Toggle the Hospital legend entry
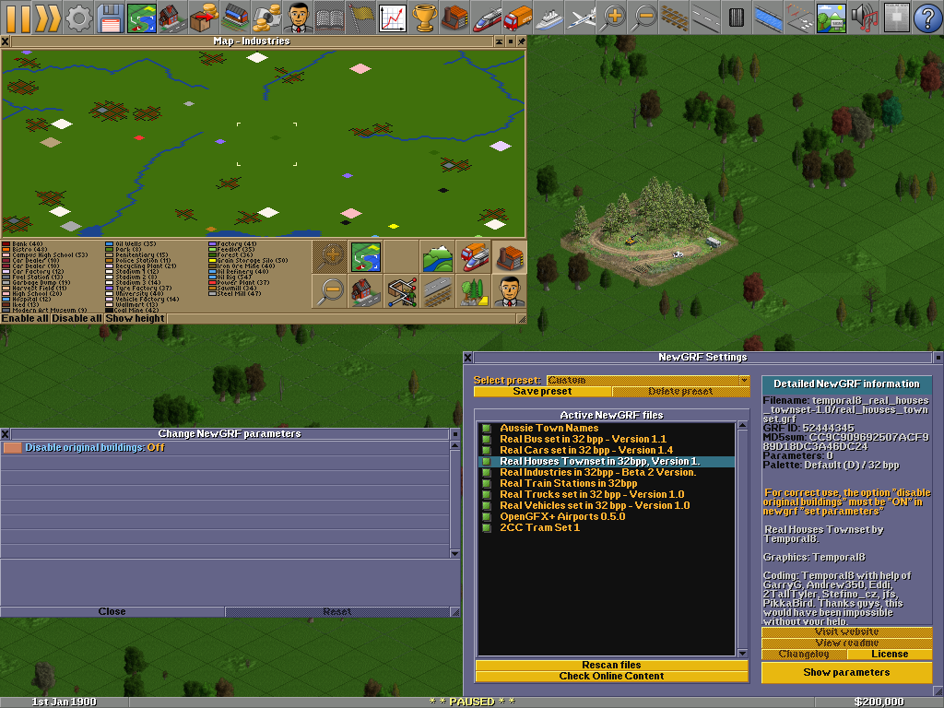The image size is (944, 708). coord(27,299)
